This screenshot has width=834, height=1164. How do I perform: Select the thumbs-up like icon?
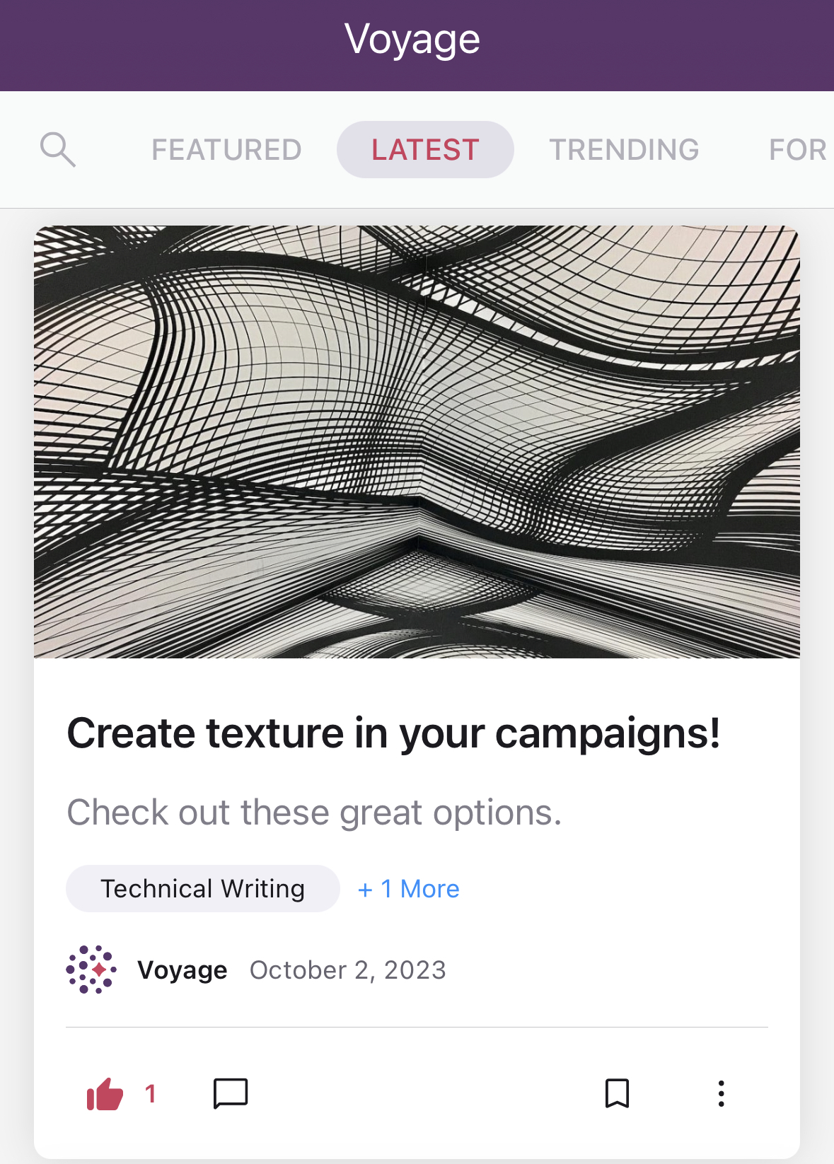pos(105,1093)
